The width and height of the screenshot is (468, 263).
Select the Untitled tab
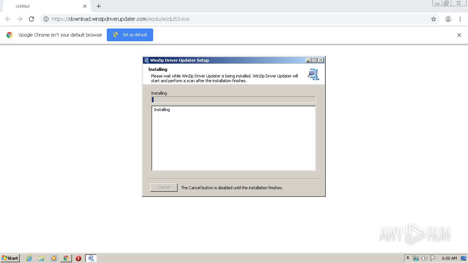tap(46, 6)
